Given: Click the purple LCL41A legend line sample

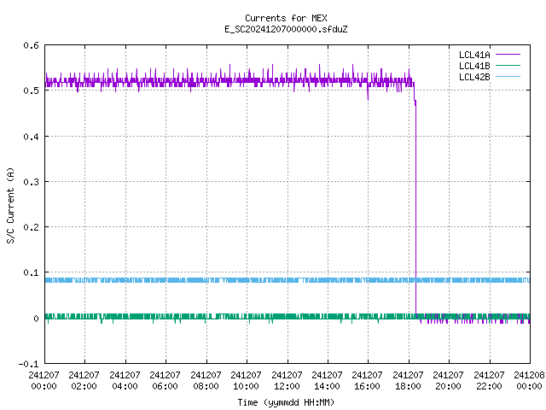Looking at the screenshot, I should click(508, 55).
